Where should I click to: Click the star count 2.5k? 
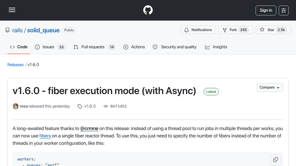coord(281,30)
